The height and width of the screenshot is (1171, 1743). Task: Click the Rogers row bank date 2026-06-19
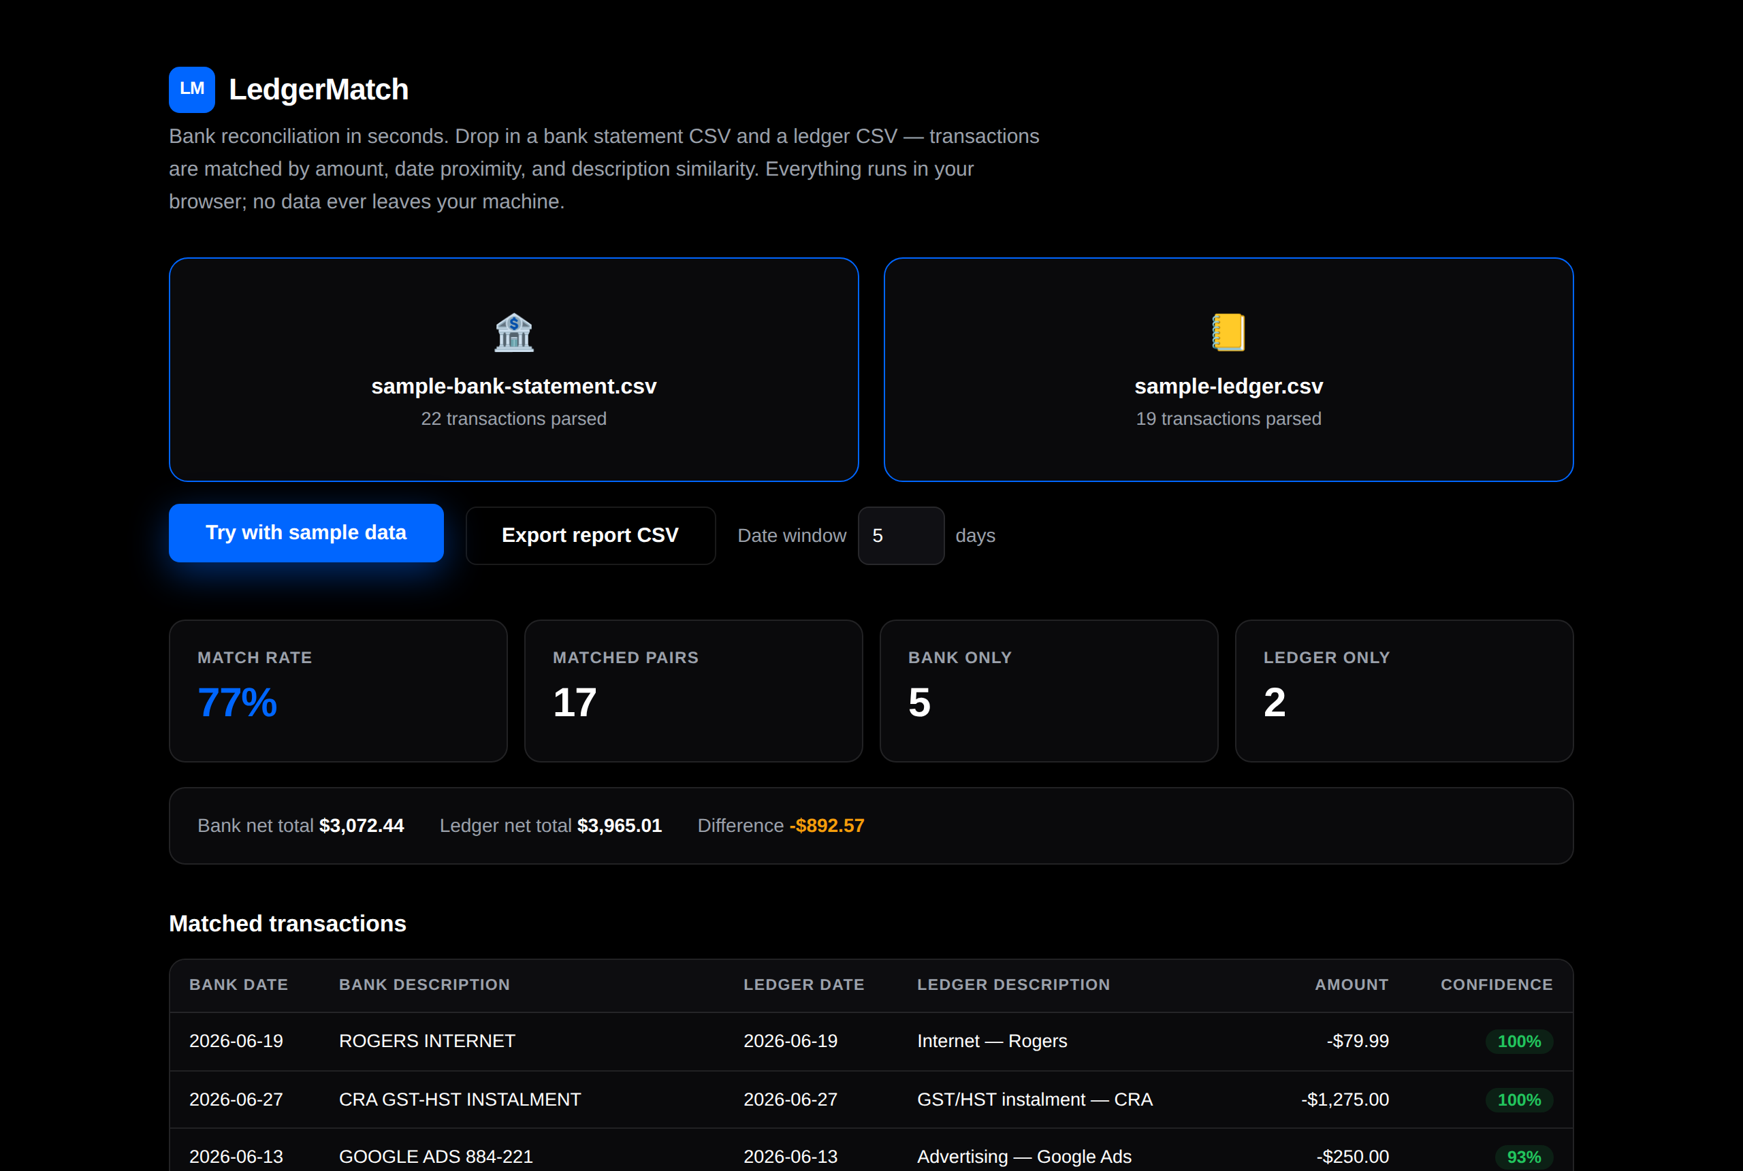236,1041
